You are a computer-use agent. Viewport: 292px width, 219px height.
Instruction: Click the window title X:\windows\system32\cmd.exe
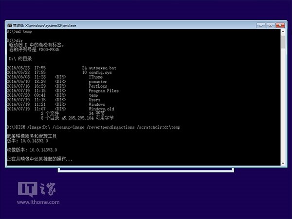[51, 26]
